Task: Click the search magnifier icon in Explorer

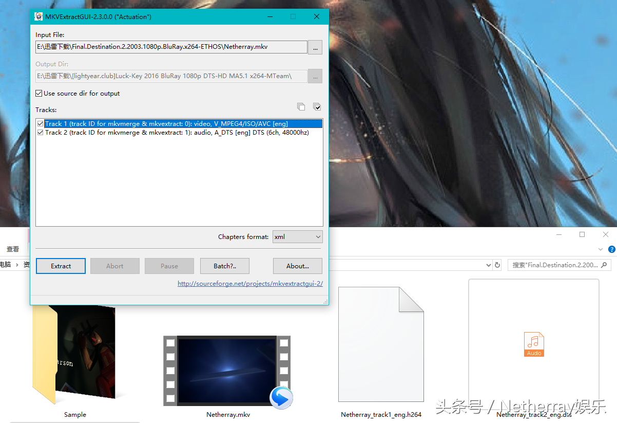Action: click(x=604, y=265)
